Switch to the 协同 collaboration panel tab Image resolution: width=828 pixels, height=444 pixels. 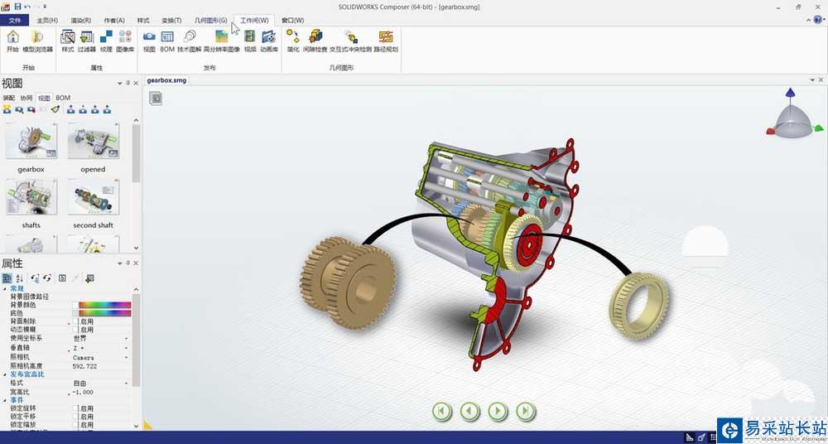click(26, 98)
